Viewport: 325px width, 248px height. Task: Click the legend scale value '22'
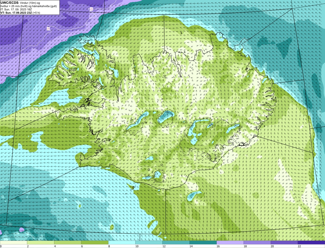coord(299,246)
